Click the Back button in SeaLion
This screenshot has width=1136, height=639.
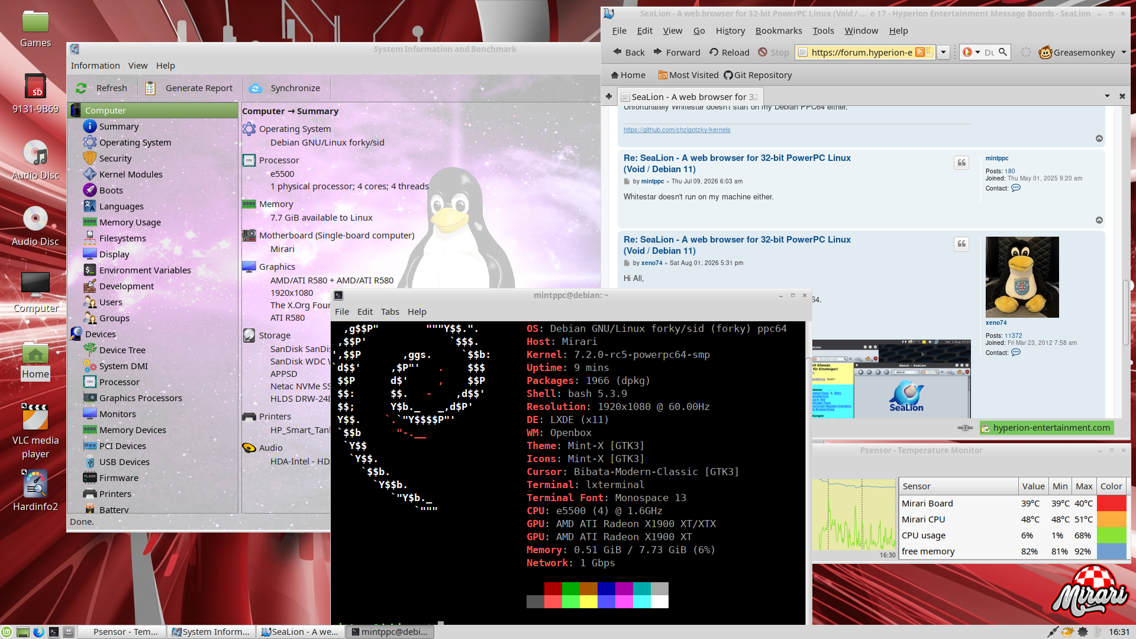point(628,52)
